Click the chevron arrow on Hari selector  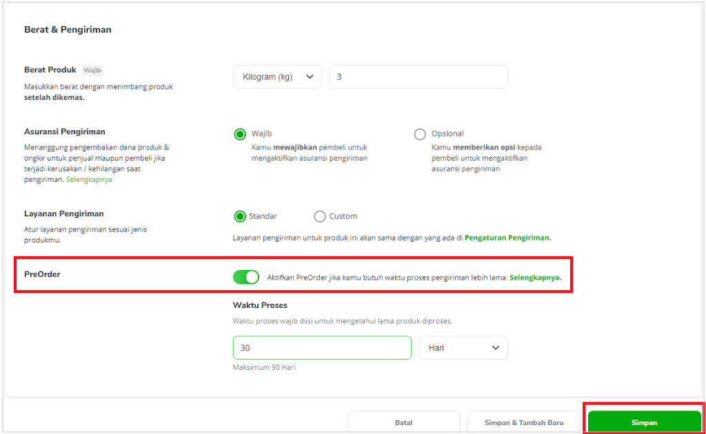pos(496,348)
